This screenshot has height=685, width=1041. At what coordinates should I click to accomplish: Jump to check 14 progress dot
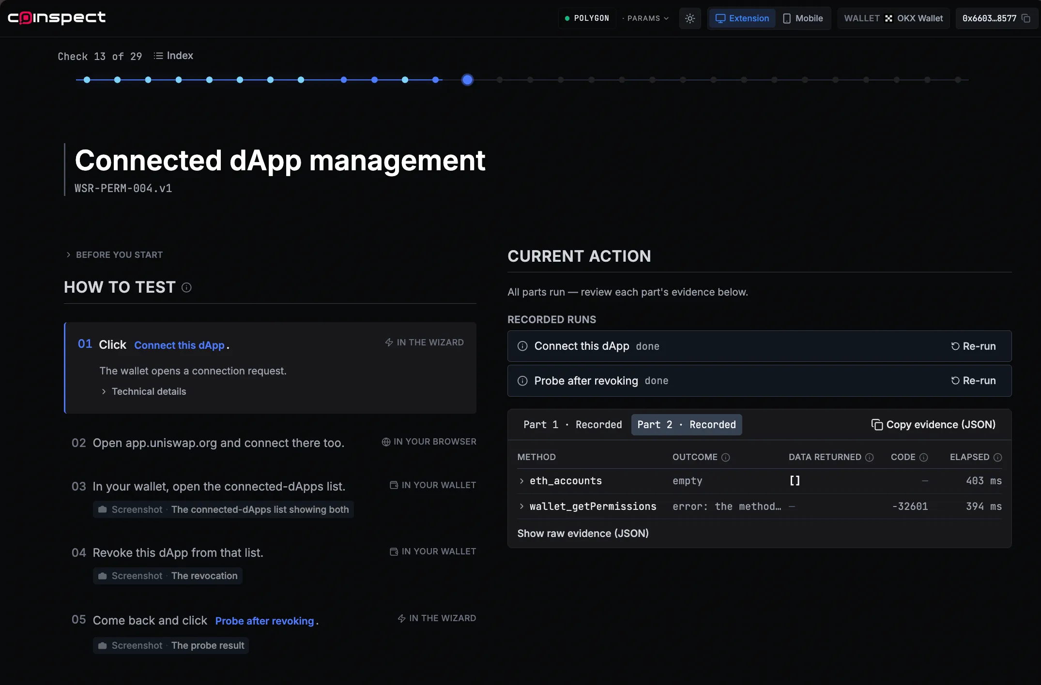[x=500, y=80]
